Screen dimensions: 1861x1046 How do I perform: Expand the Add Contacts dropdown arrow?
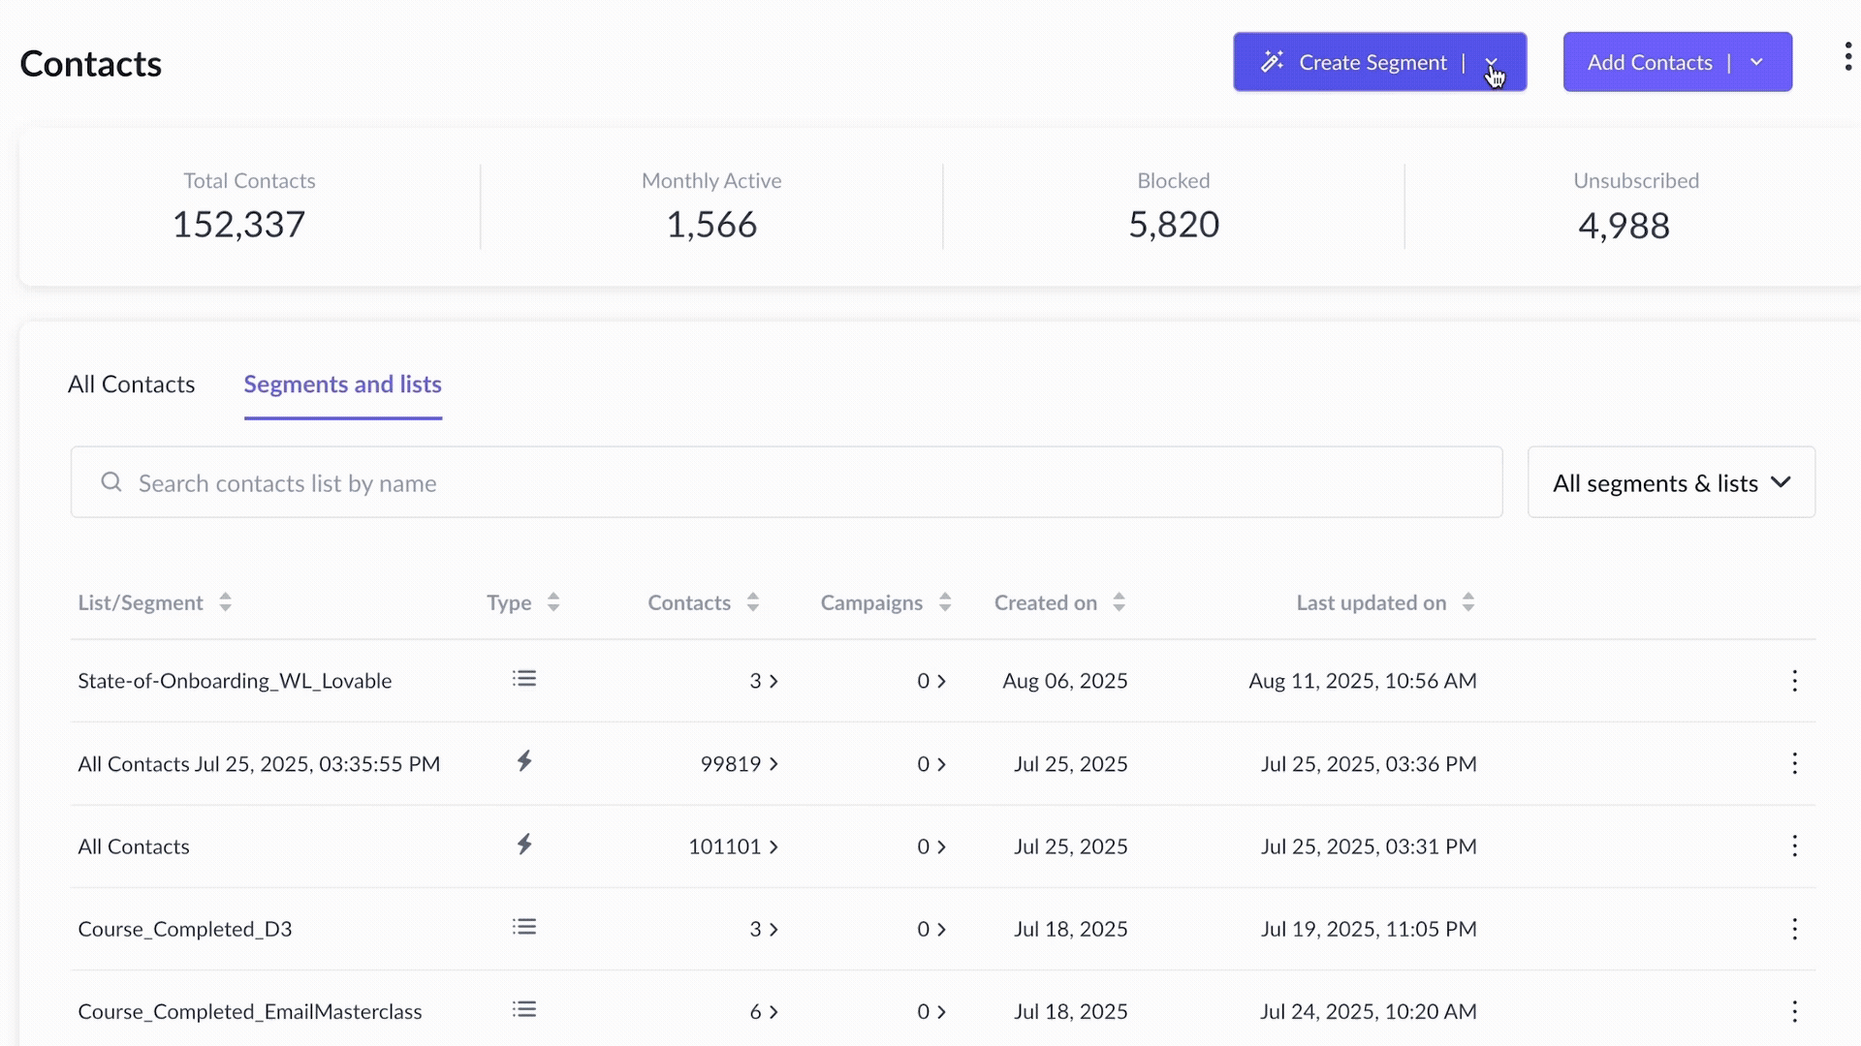(1756, 62)
